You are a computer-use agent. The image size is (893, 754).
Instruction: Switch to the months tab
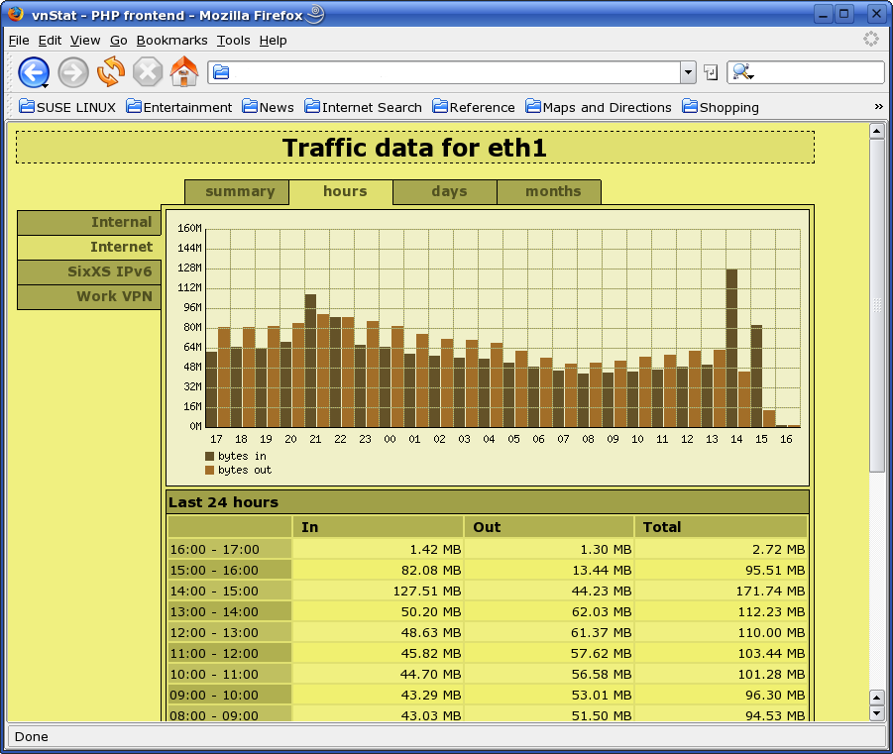tap(553, 191)
